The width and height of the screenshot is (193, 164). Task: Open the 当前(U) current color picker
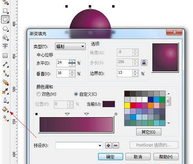109,104
